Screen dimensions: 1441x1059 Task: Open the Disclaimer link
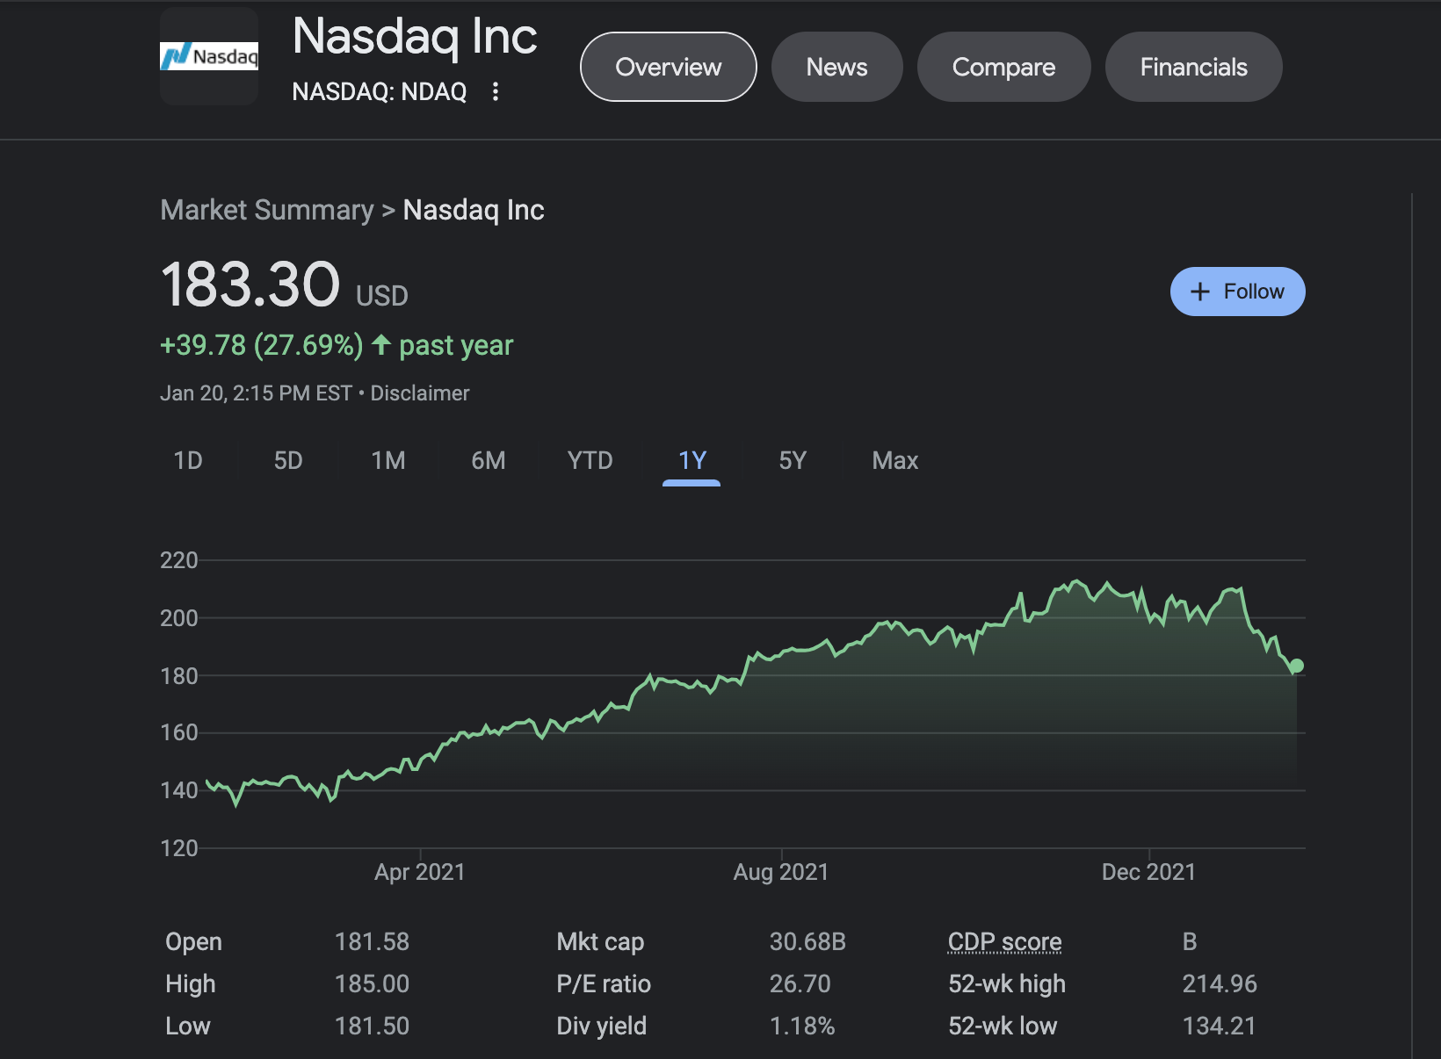click(x=420, y=393)
